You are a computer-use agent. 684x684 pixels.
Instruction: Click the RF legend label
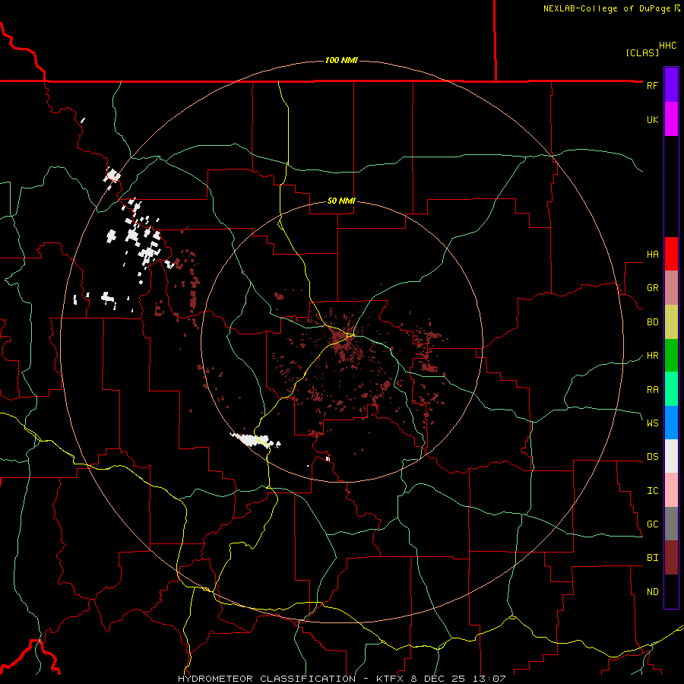[x=652, y=85]
